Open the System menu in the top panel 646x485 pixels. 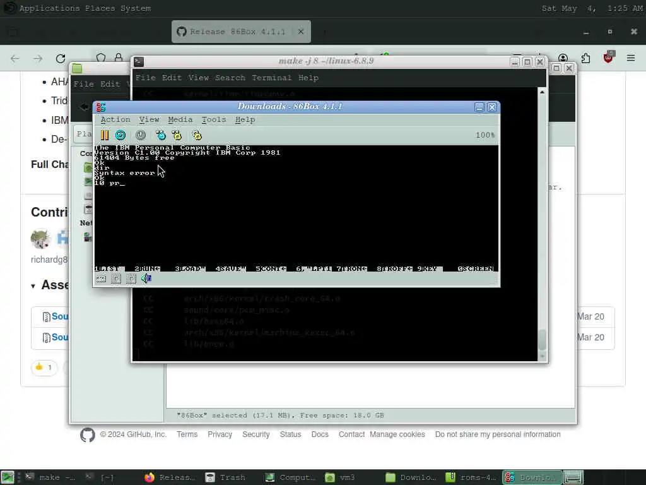(x=136, y=8)
